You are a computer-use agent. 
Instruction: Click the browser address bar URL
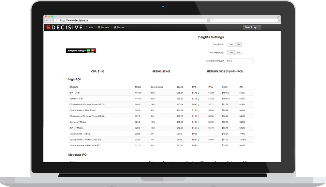130,20
